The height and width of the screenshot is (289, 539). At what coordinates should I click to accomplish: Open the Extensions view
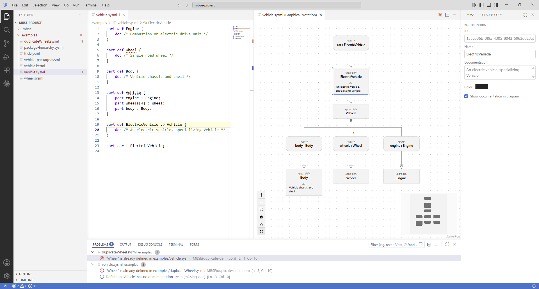(x=7, y=70)
